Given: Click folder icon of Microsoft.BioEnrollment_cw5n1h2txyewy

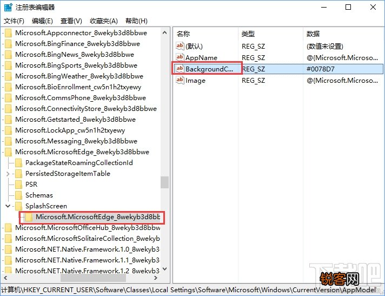Looking at the screenshot, I should 8,87.
